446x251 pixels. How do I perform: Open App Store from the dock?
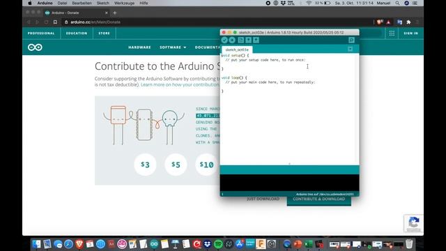click(x=240, y=244)
